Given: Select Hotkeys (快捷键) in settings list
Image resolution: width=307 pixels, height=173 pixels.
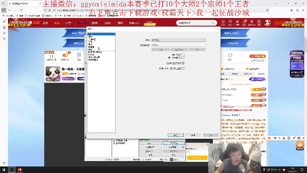Looking at the screenshot, I should pos(101,47).
